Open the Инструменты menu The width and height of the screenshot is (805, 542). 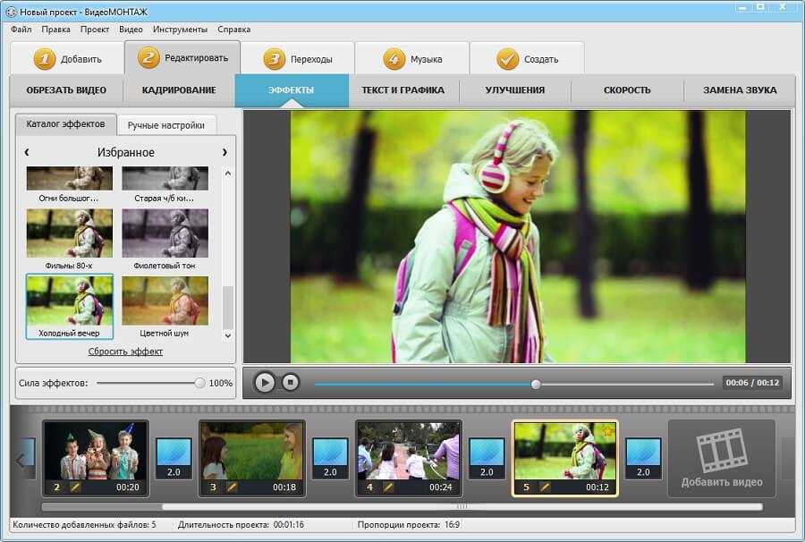point(180,30)
